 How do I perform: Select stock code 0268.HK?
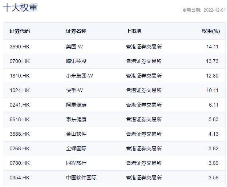click(20, 148)
